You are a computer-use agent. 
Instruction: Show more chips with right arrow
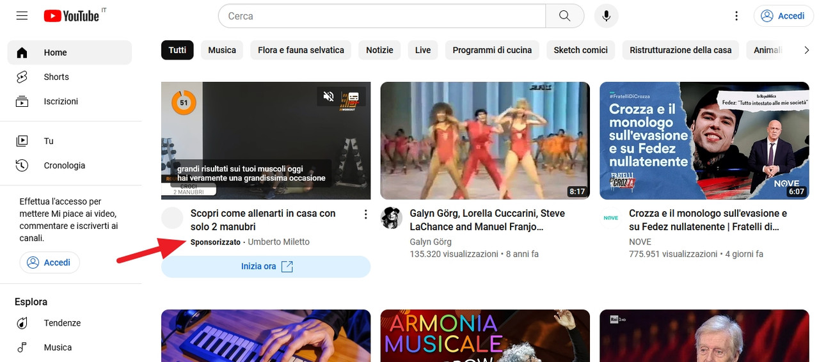(x=806, y=50)
